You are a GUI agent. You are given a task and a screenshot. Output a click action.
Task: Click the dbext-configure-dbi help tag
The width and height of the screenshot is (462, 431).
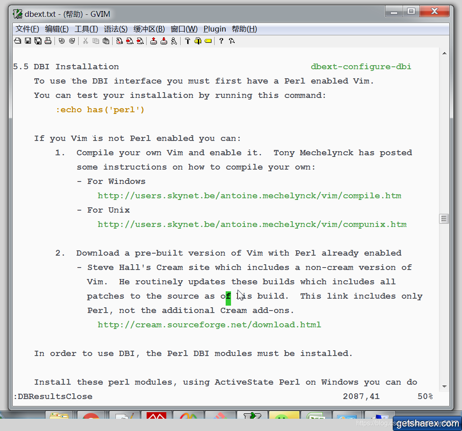point(361,67)
